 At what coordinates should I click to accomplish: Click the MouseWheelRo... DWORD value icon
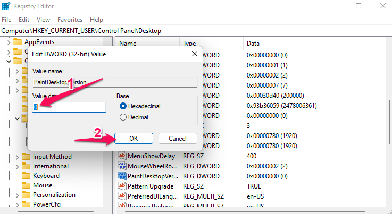(x=122, y=166)
